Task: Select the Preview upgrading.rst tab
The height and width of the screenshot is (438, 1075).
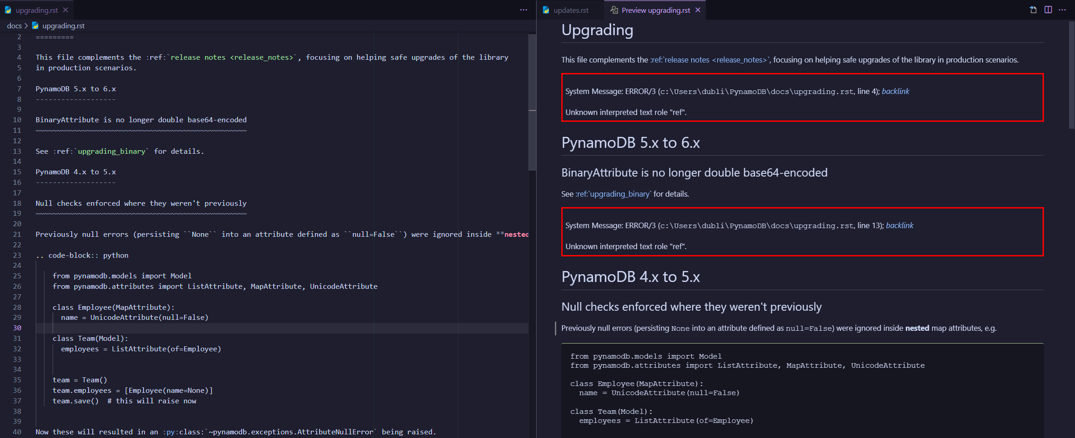Action: tap(655, 10)
